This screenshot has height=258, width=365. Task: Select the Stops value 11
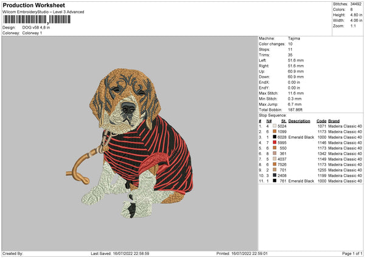[x=290, y=49]
